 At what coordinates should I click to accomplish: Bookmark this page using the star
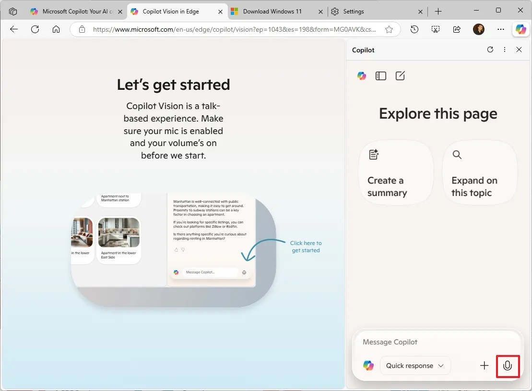(x=390, y=29)
